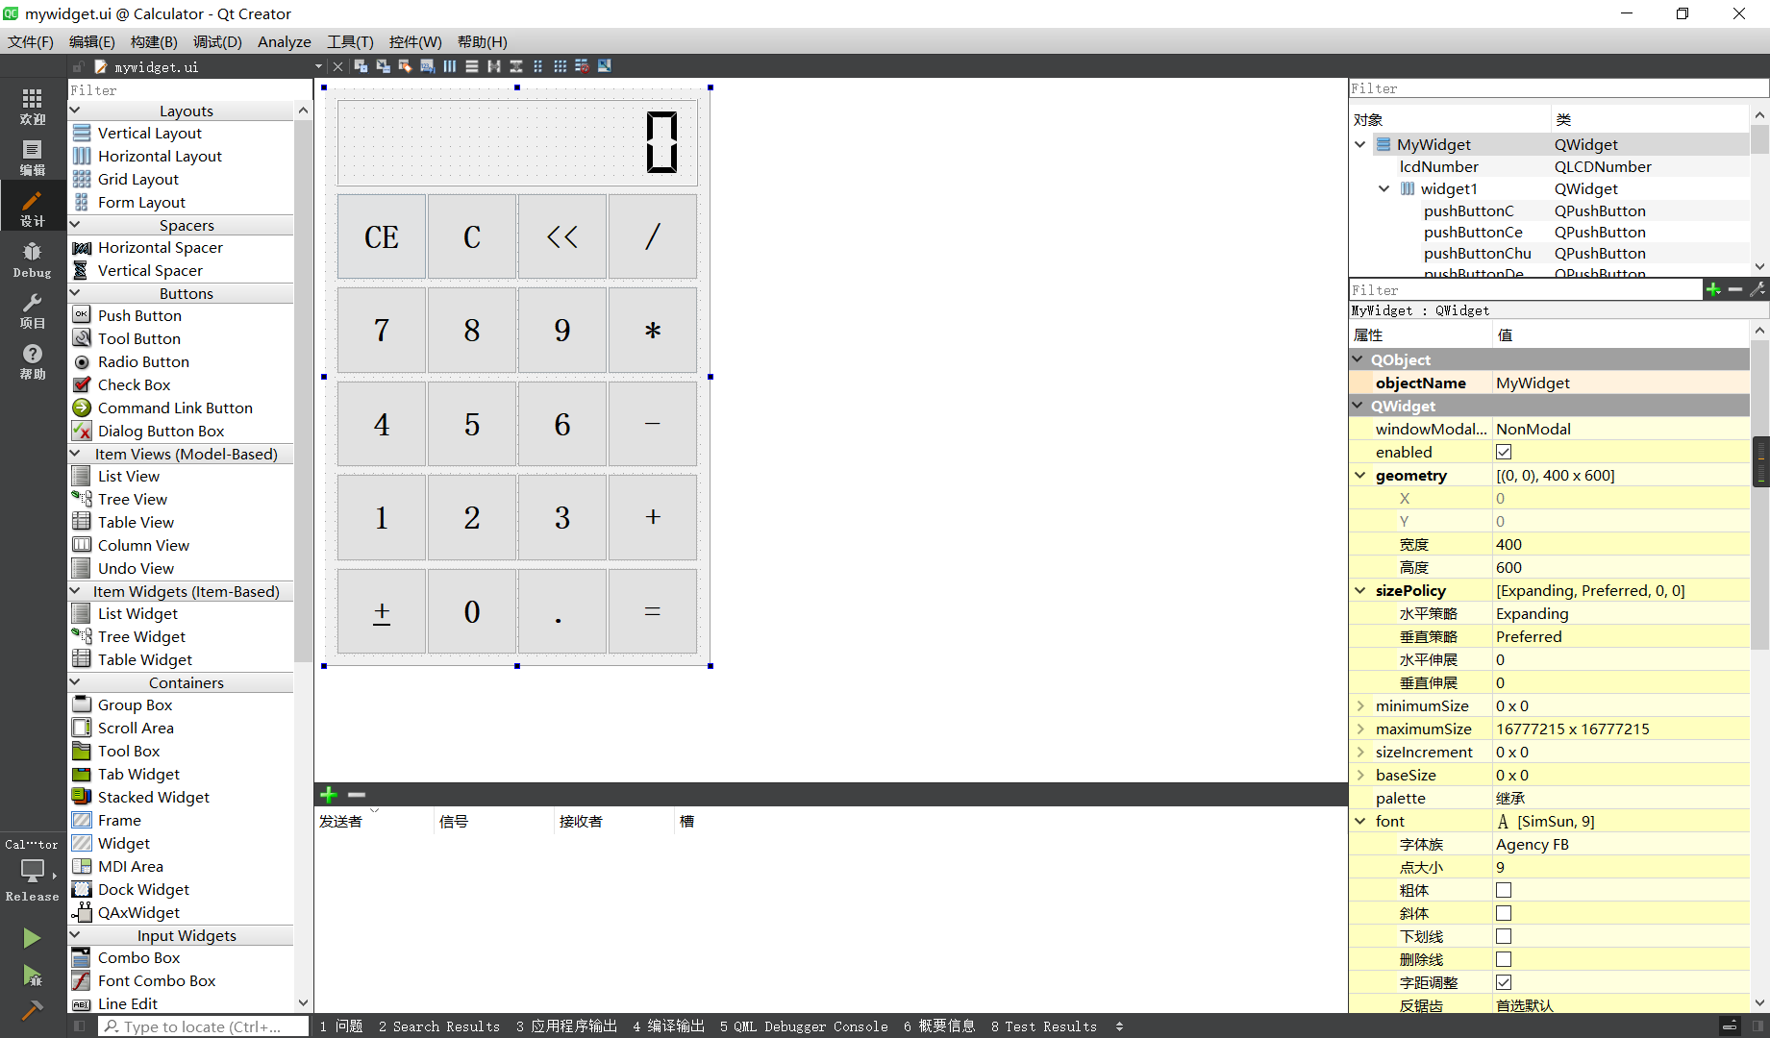This screenshot has height=1038, width=1770.
Task: Remove dynamic property with minus icon
Action: [x=1735, y=289]
